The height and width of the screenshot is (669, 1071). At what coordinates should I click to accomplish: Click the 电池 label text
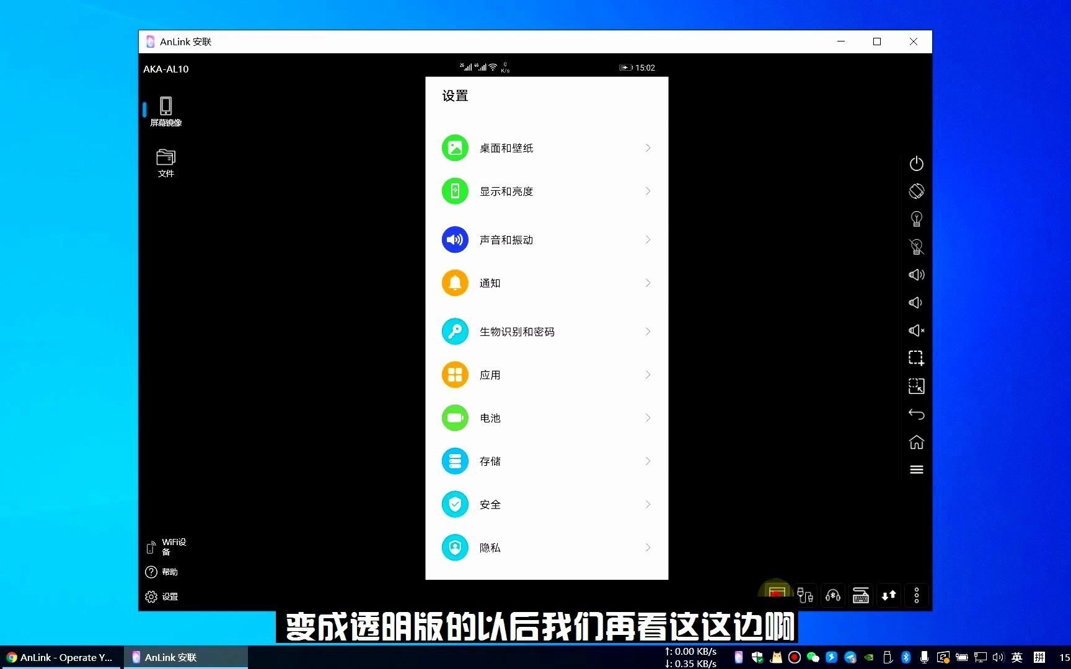(490, 418)
